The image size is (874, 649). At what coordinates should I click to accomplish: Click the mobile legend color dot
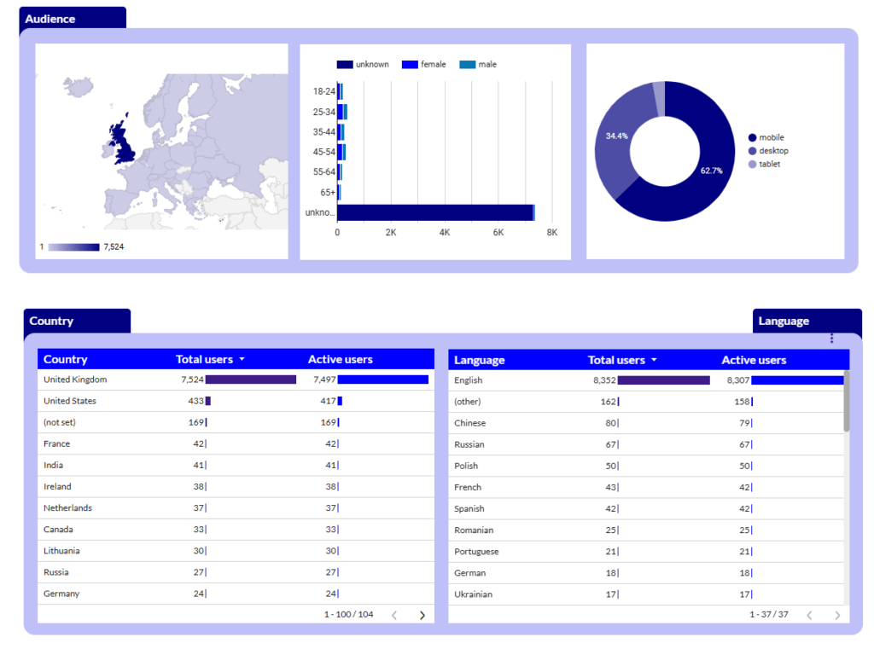click(x=752, y=137)
